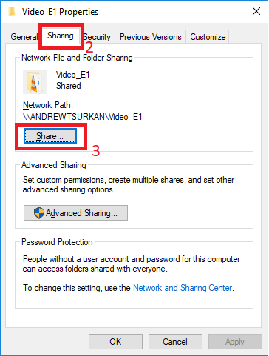Screen dimensions: 269x356
Task: Click the Shared status label under Video_E1
Action: (x=69, y=86)
